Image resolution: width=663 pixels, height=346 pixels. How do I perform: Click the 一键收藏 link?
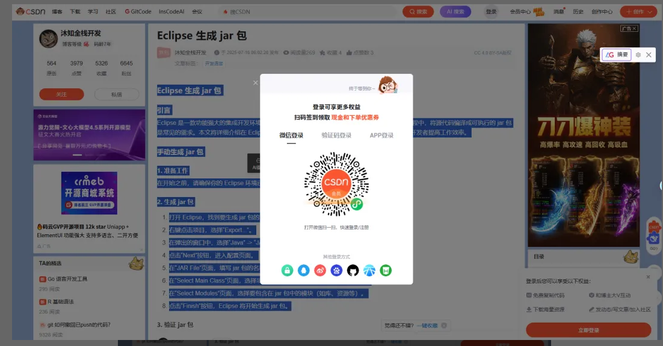click(427, 326)
